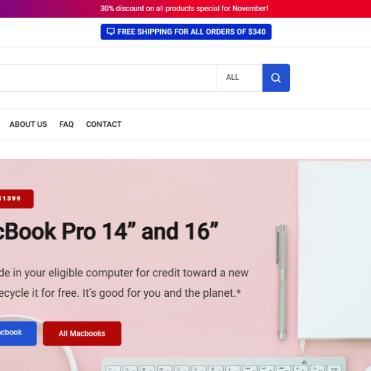
Task: Click the fast-forward key on the keyboard image
Action: [283, 369]
